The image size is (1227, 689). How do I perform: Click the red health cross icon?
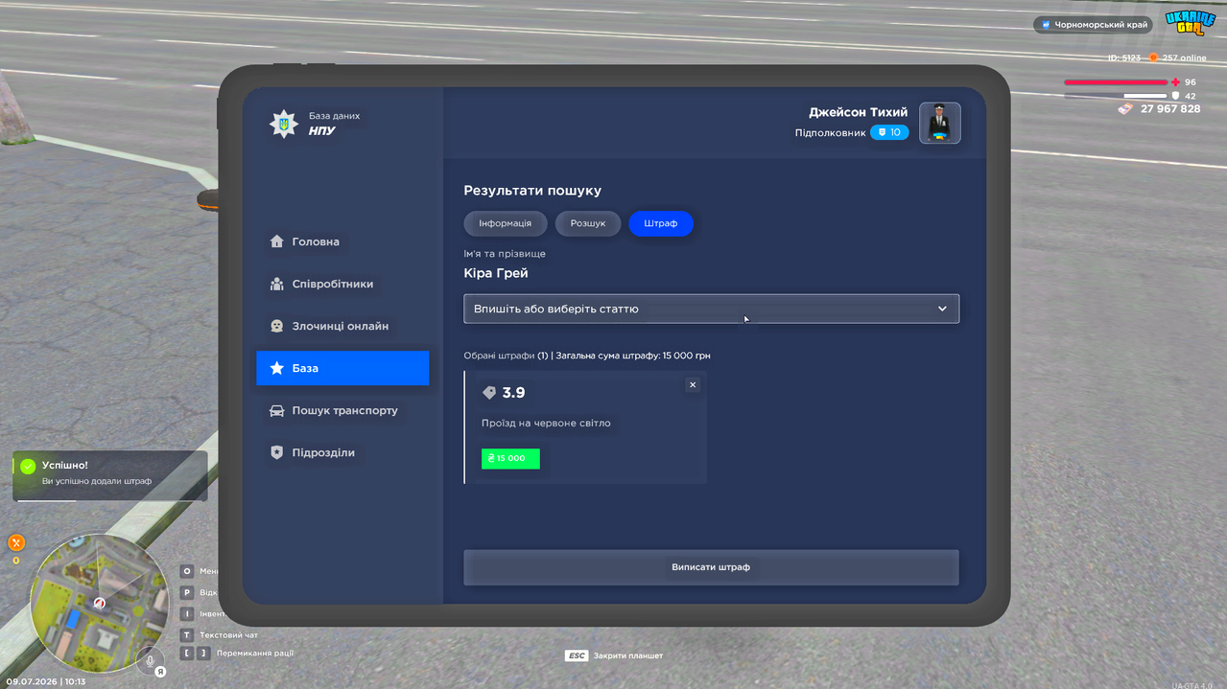[1175, 82]
